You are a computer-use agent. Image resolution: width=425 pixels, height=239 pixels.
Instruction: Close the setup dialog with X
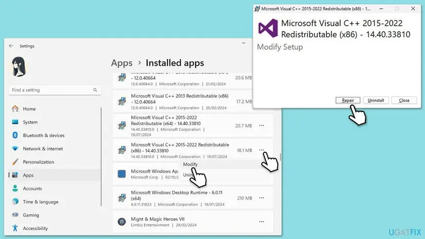(413, 9)
